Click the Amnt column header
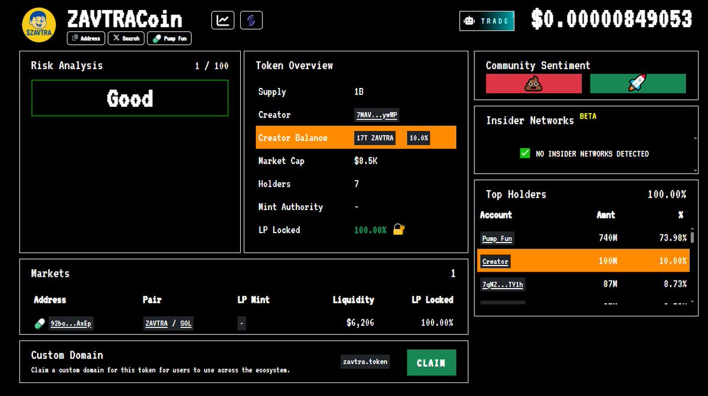The height and width of the screenshot is (396, 708). (606, 215)
